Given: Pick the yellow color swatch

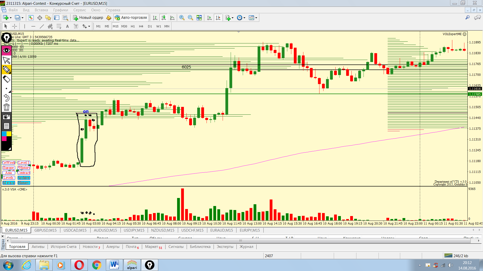Looking at the screenshot, I should 9,134.
